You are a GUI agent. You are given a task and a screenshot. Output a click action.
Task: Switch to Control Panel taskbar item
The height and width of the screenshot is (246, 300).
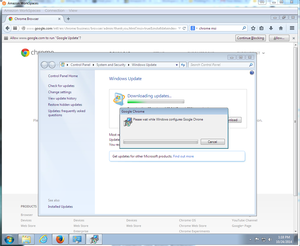(x=77, y=239)
